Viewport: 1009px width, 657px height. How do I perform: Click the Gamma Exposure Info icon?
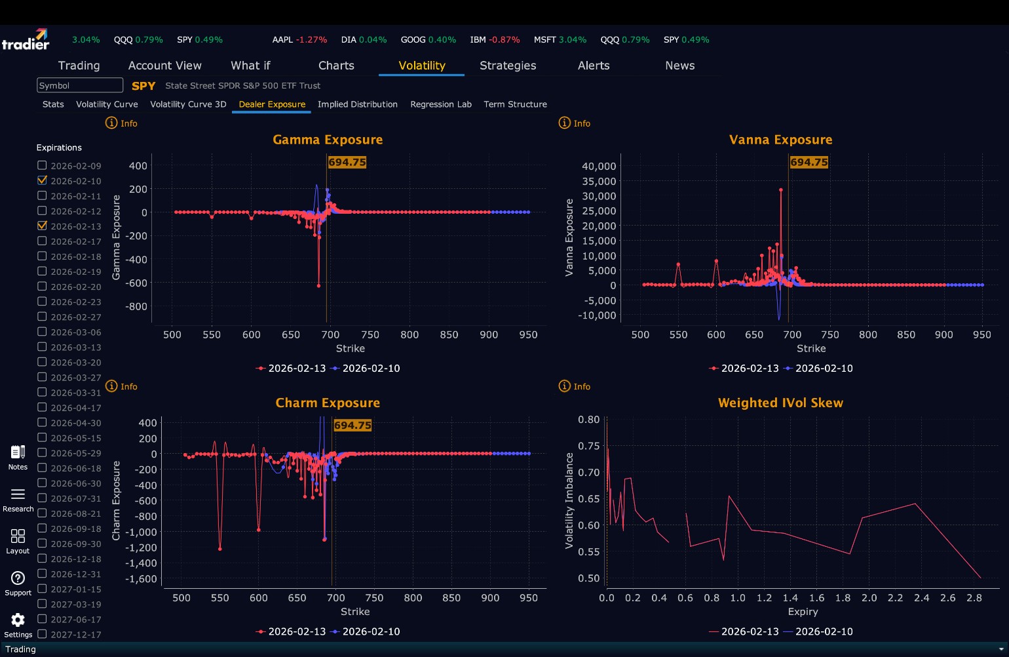[111, 123]
